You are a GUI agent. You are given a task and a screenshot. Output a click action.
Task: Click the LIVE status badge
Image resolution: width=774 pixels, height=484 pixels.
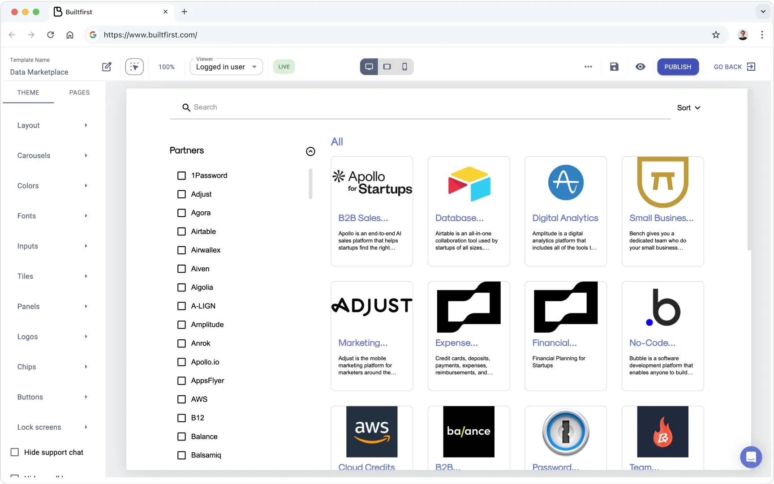click(284, 67)
